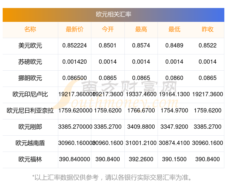Viewport: 227px width, 186px height.
Task: Select the 欧元印尼卢比 row name
Action: pyautogui.click(x=30, y=94)
